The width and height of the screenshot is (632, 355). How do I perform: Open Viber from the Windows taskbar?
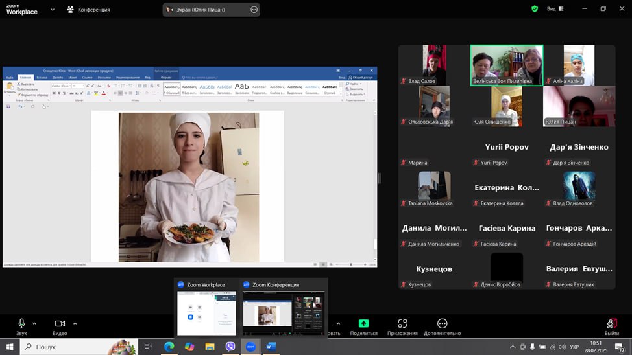[x=230, y=347]
